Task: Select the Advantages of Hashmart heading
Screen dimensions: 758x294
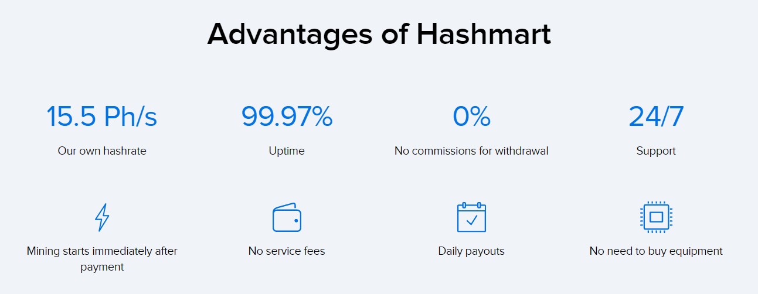Action: pyautogui.click(x=379, y=35)
